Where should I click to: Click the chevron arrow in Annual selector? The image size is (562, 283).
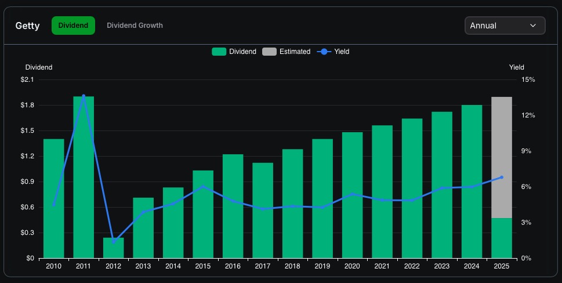point(532,26)
